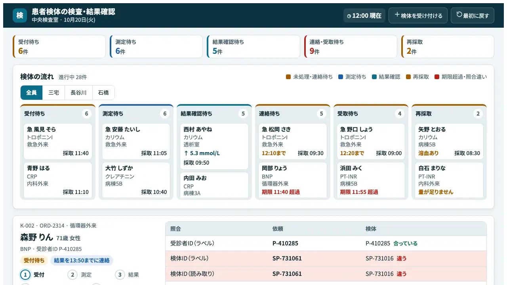Click the 検 app logo icon

point(20,15)
